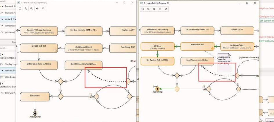The height and width of the screenshot is (122, 274).
Task: Select GetMouseObject node in window B
Action: [237, 46]
